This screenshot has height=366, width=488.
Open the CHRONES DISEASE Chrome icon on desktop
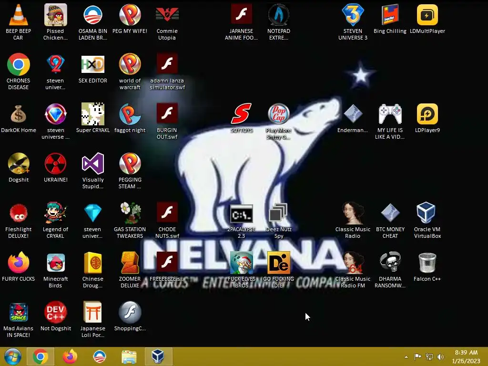click(x=19, y=64)
